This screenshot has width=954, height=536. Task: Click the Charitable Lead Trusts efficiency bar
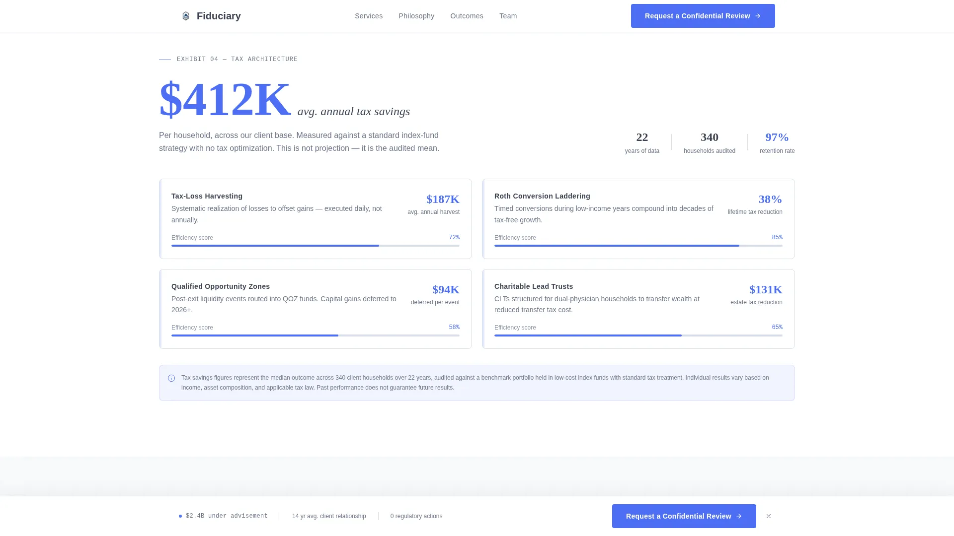638,335
